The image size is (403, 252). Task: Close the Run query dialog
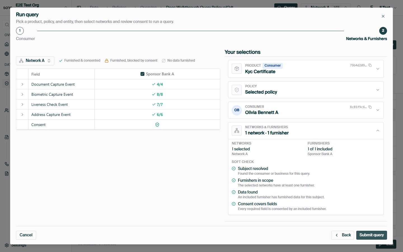383,16
